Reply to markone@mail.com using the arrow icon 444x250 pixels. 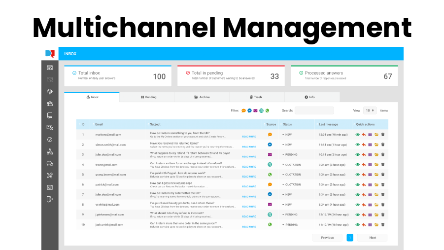click(364, 135)
